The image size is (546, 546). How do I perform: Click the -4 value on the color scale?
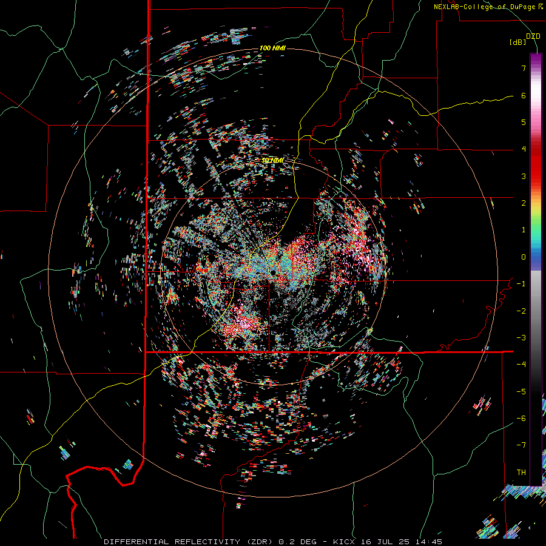click(521, 365)
